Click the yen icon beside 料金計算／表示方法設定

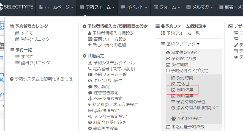pyautogui.click(x=90, y=105)
